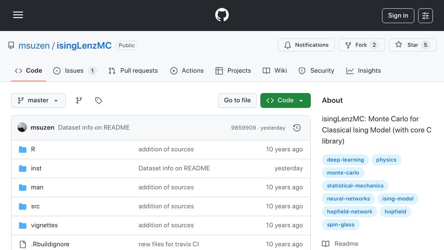Click the Go to file button
Viewport: 444px width, 250px height.
coord(237,100)
